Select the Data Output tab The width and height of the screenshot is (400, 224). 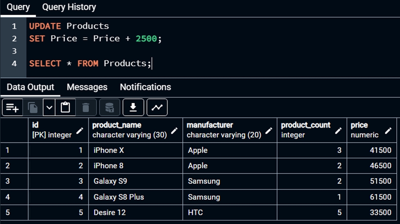(30, 87)
